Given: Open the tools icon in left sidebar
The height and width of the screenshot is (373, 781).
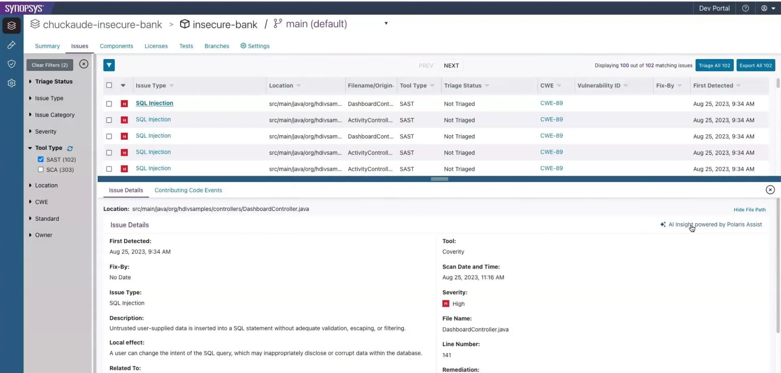Looking at the screenshot, I should click(x=12, y=45).
